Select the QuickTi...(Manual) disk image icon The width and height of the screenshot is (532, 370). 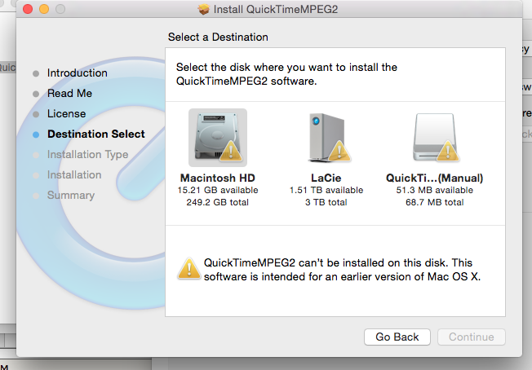pyautogui.click(x=436, y=138)
